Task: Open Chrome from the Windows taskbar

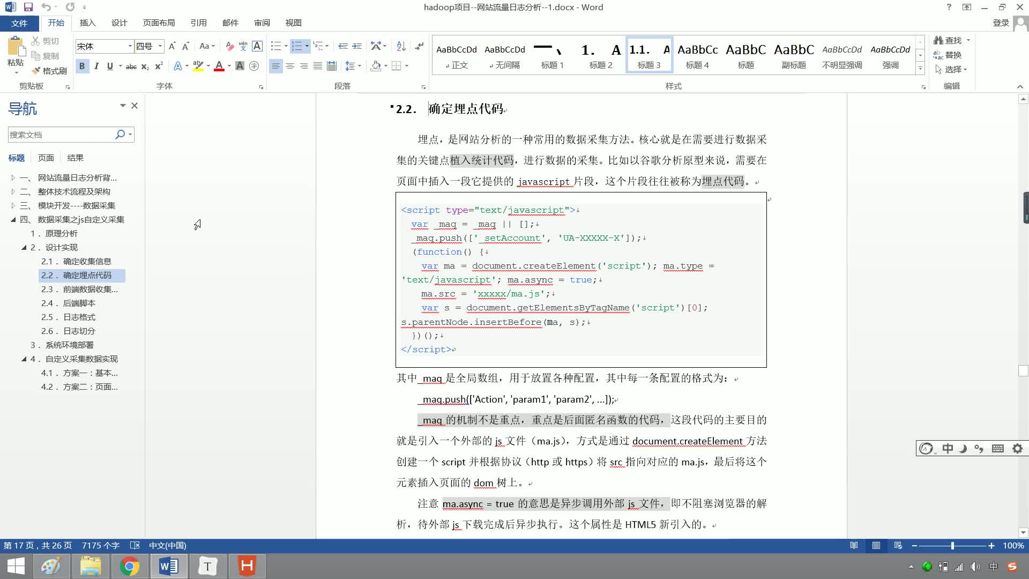Action: 130,566
